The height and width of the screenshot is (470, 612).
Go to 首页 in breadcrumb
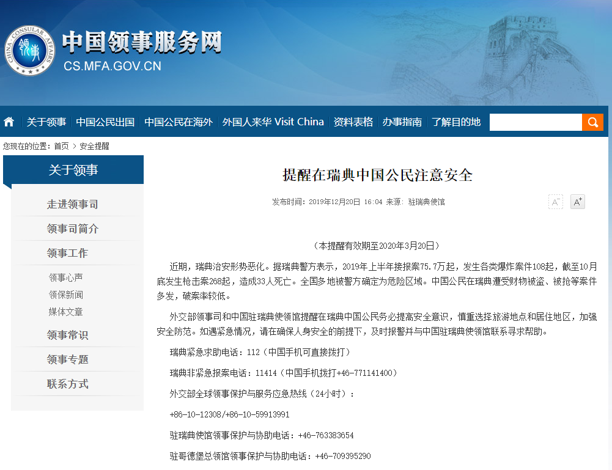pos(61,146)
